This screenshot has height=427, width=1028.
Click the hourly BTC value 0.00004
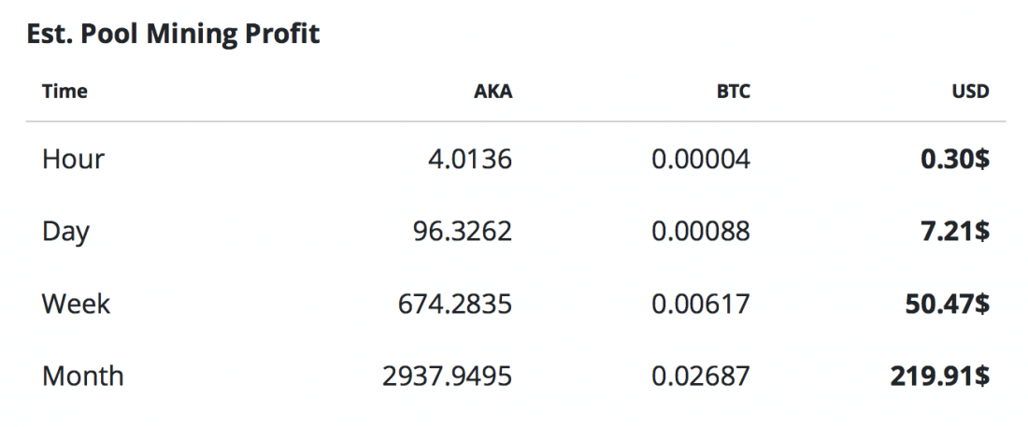point(701,159)
